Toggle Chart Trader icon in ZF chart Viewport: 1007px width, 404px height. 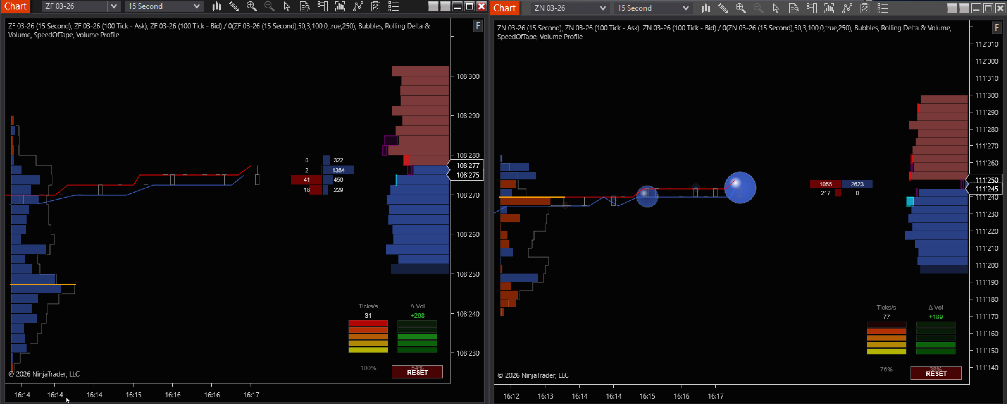[322, 6]
